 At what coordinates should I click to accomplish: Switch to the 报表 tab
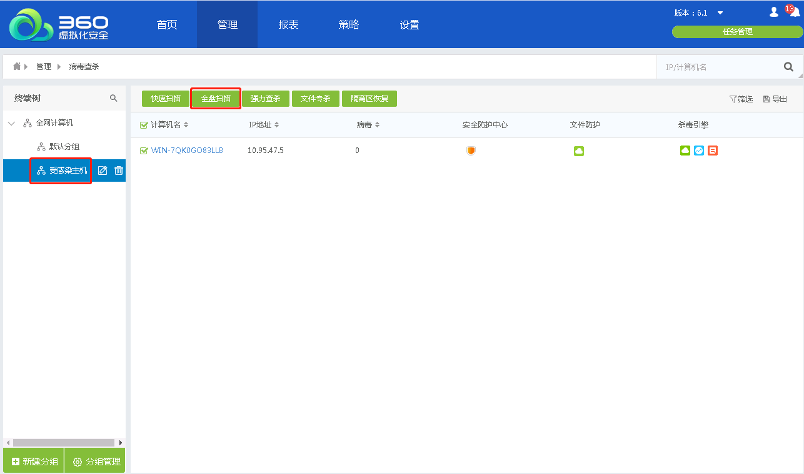click(288, 25)
